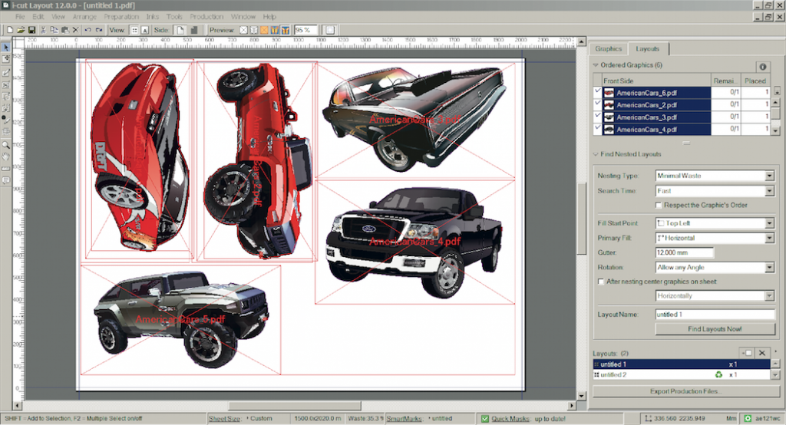Screen dimensions: 786x425
Task: Click the zoom percentage field showing 95 %
Action: pyautogui.click(x=305, y=30)
